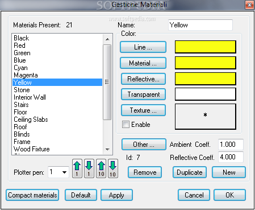Select Stairs in the materials list

(57, 105)
